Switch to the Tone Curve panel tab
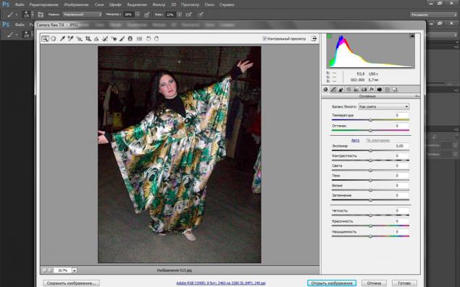460x287 pixels. (333, 90)
